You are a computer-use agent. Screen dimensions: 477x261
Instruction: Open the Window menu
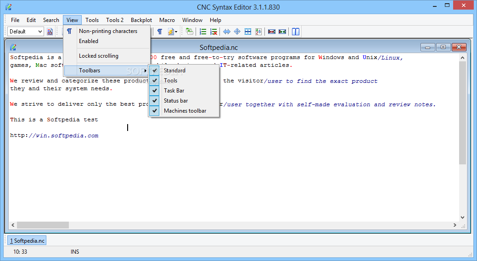pyautogui.click(x=192, y=20)
